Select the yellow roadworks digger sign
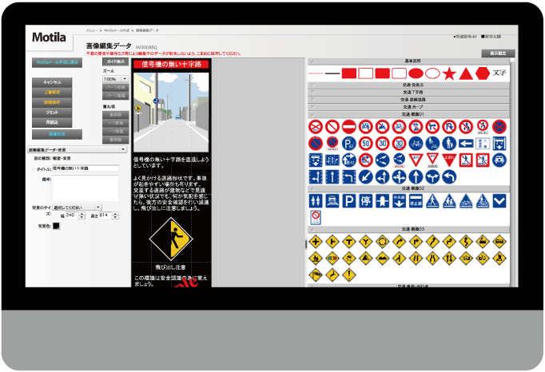The image size is (545, 372). point(499,258)
